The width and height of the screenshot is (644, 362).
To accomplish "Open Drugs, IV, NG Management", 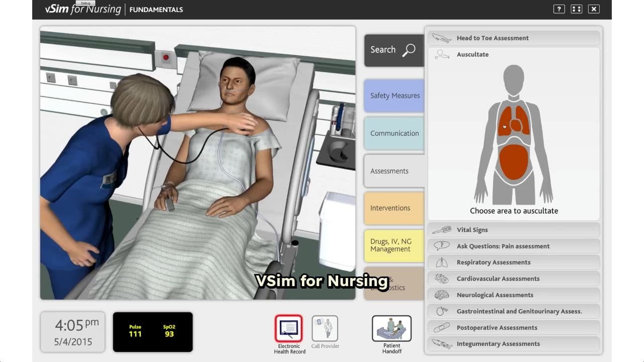I will [393, 245].
